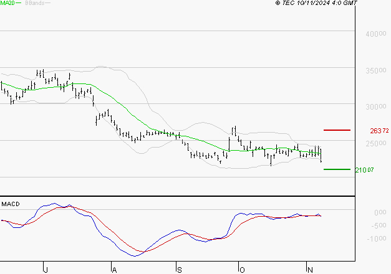391x274 pixels.
Task: Click the 400.00 price axis label
Action: point(376,34)
